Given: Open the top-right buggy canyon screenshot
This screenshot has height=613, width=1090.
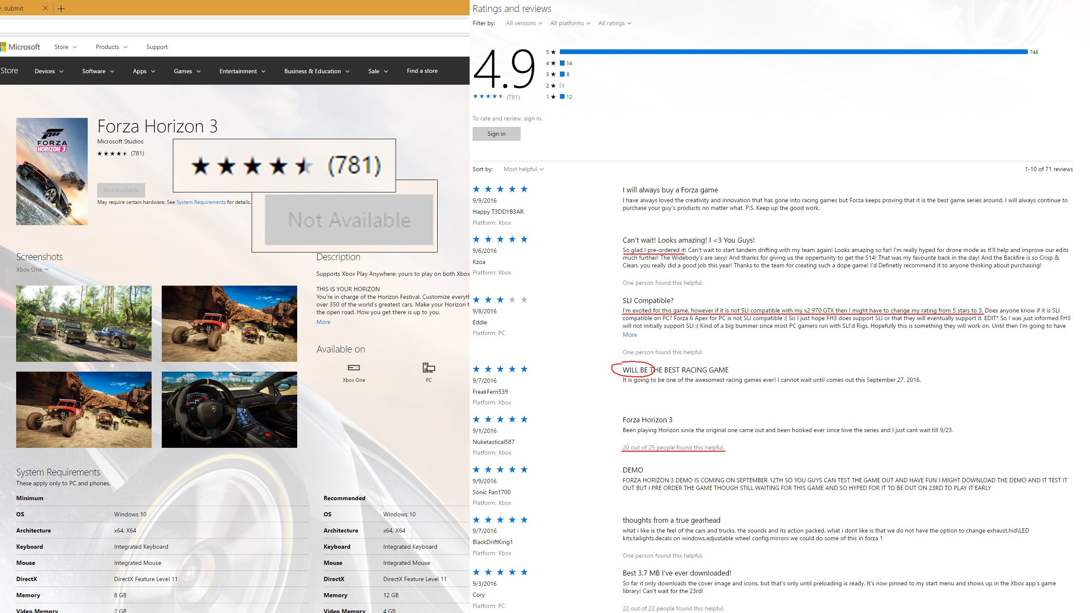Looking at the screenshot, I should 229,324.
